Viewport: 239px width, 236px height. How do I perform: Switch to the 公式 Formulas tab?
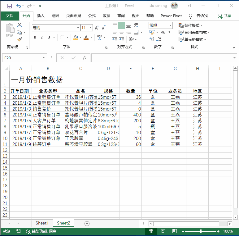92,16
